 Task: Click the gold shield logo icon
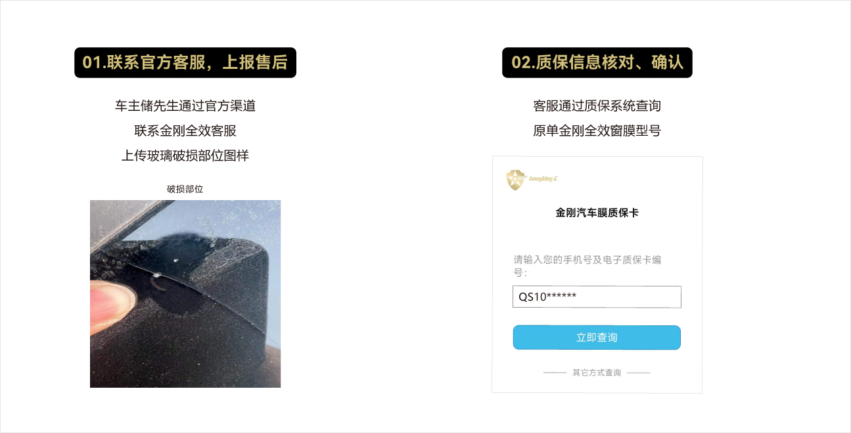point(517,179)
